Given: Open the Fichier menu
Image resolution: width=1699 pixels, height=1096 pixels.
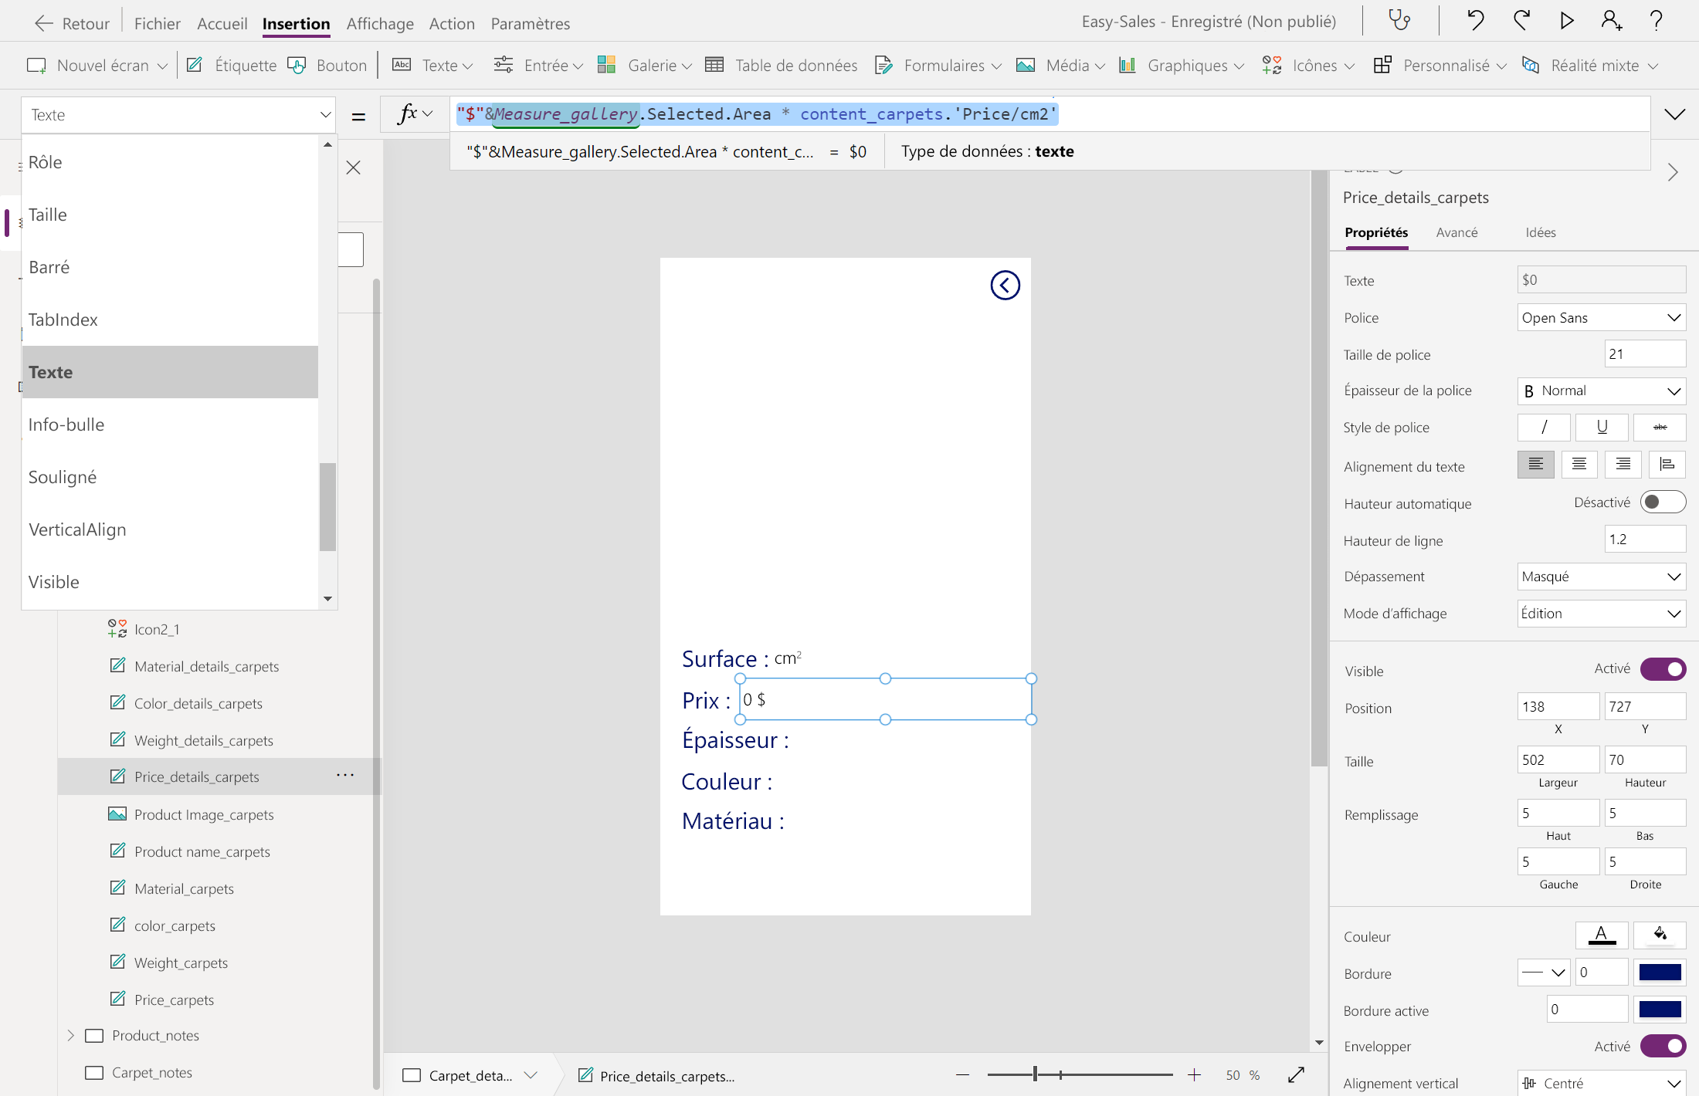Looking at the screenshot, I should click(157, 23).
